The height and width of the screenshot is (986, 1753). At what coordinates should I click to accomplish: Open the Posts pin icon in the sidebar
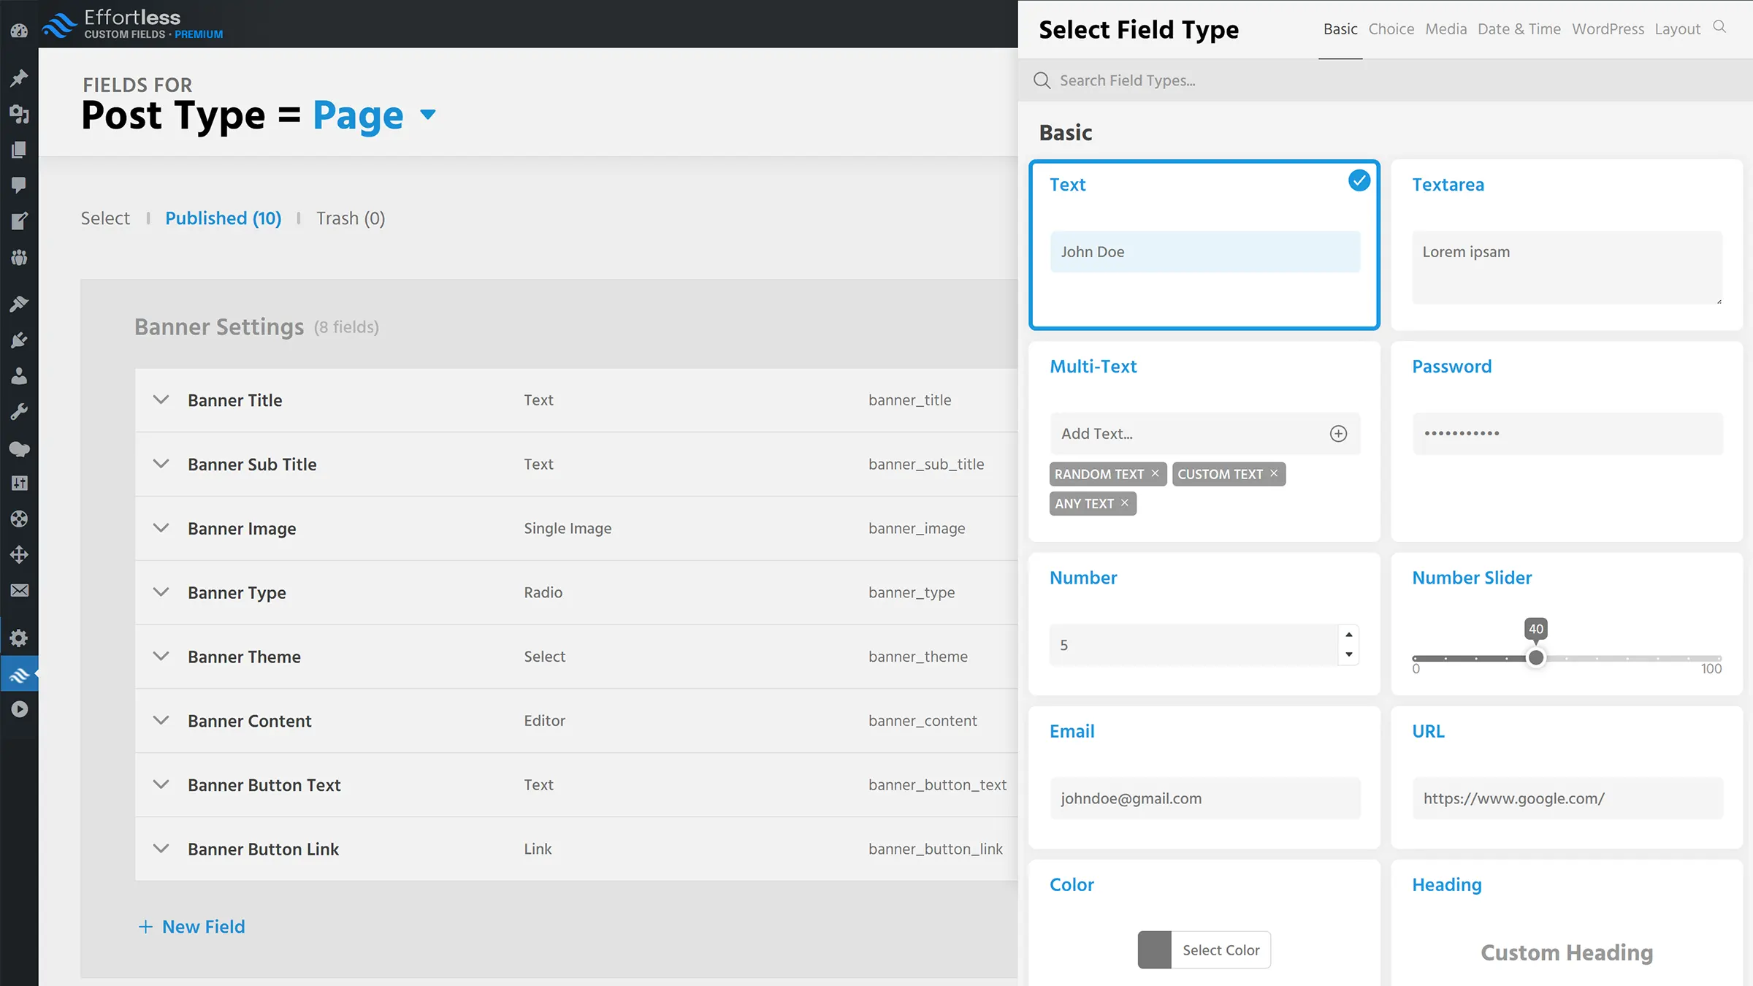[18, 78]
